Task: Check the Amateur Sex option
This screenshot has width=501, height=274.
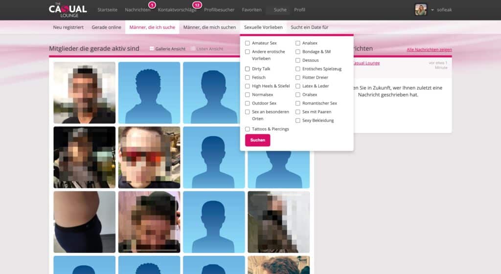Action: click(x=247, y=43)
